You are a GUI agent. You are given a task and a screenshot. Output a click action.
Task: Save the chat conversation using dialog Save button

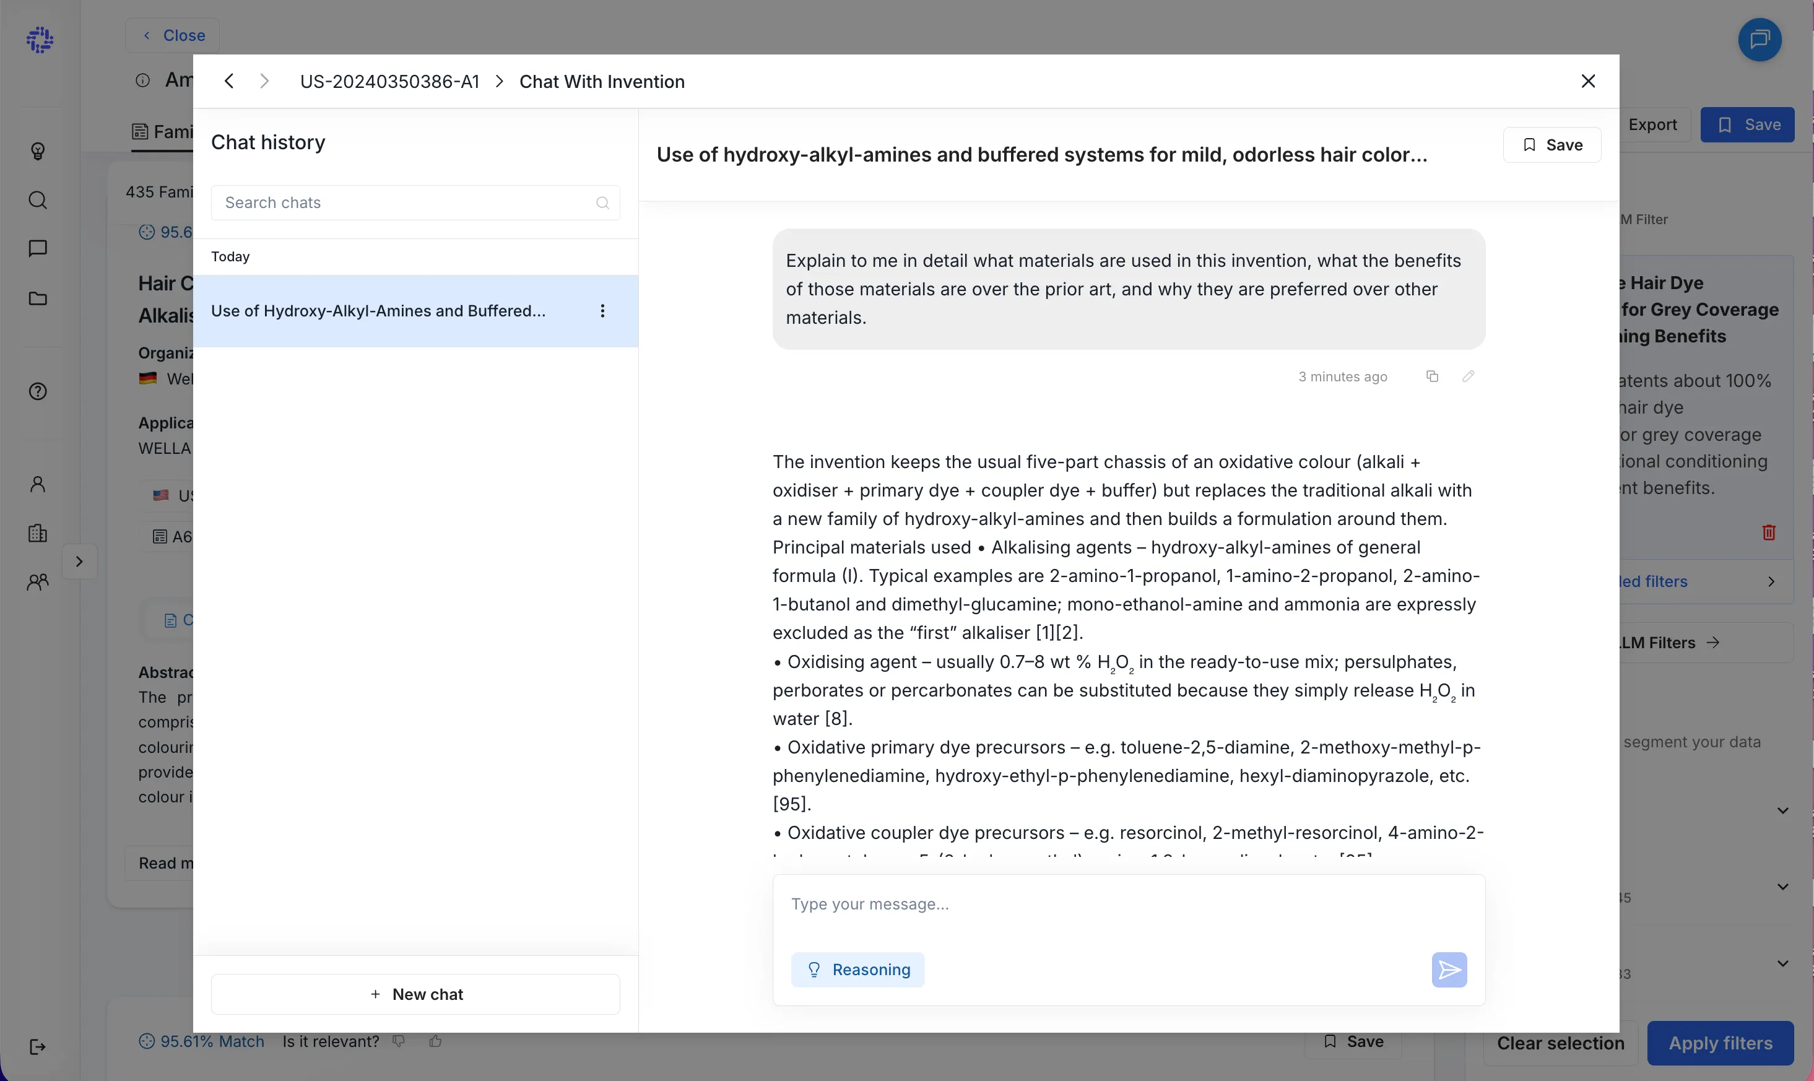(1552, 145)
